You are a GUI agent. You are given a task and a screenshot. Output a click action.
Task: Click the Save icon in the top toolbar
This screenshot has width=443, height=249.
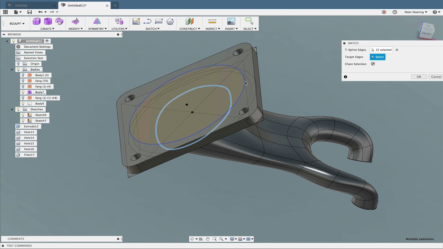point(29,12)
